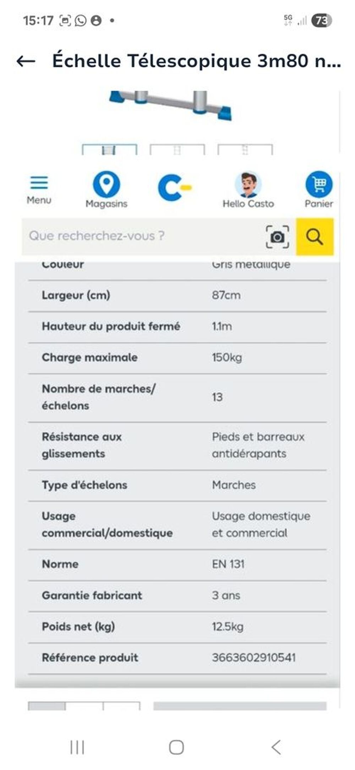Tap the camera visual search icon
Screen dimensions: 355x770
click(277, 236)
